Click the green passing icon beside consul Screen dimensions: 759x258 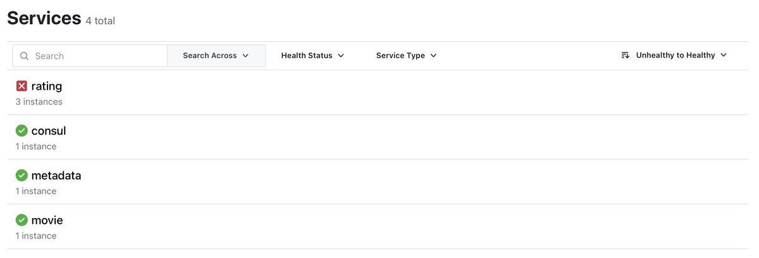pos(22,131)
